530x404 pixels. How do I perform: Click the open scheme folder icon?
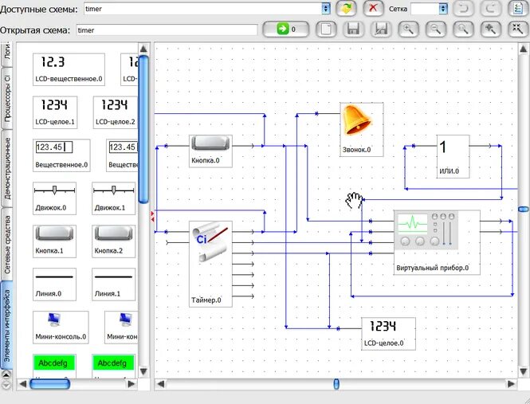[x=346, y=9]
